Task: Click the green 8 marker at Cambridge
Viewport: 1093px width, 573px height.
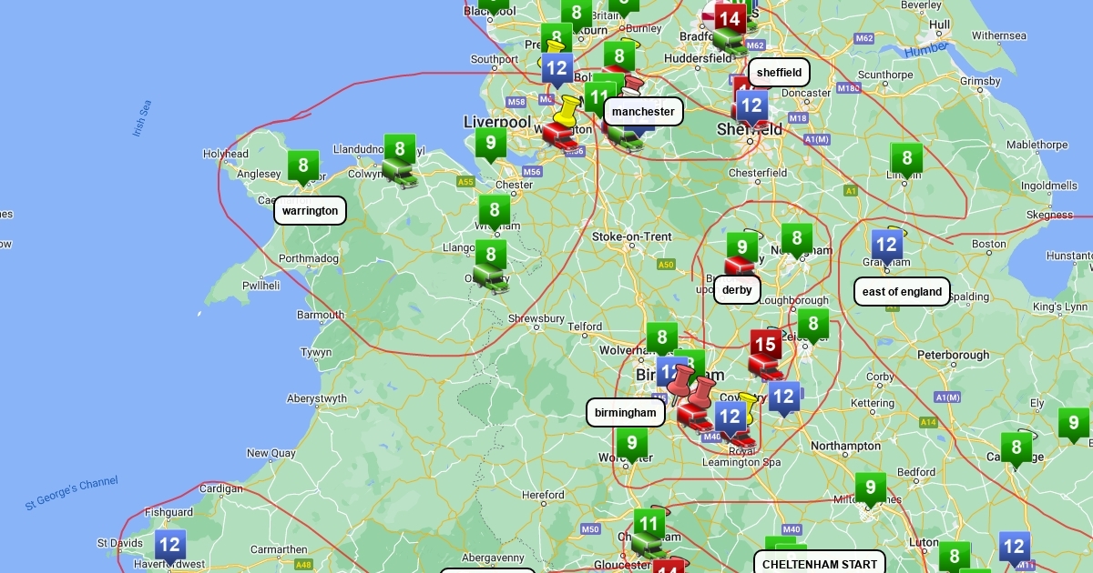Action: (x=1016, y=447)
